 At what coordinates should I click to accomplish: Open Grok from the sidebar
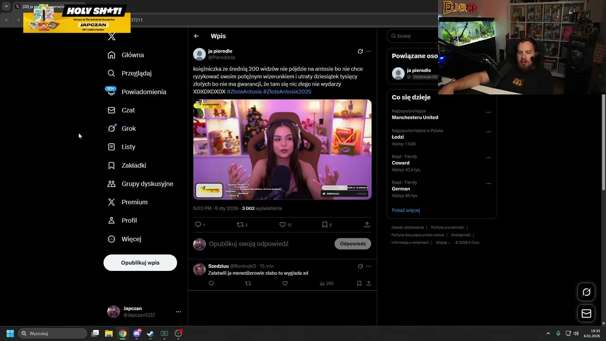coord(122,128)
